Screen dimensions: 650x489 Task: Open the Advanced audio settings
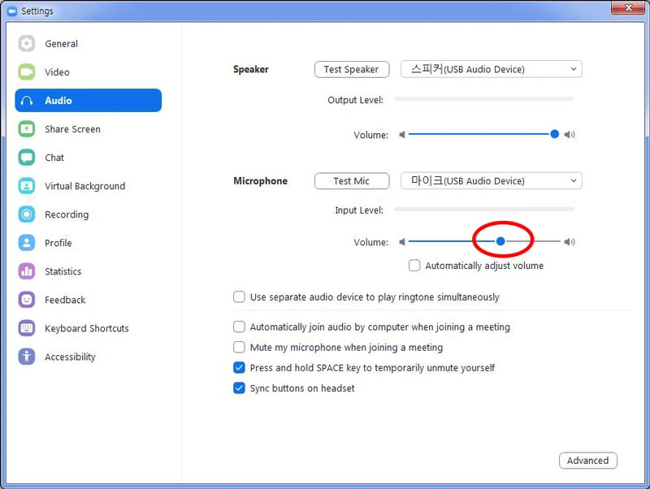587,461
